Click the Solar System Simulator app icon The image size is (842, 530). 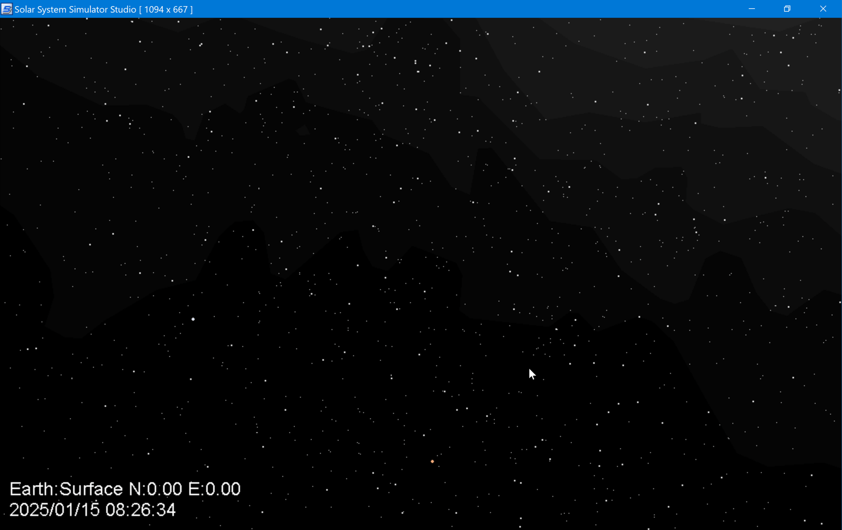7,9
